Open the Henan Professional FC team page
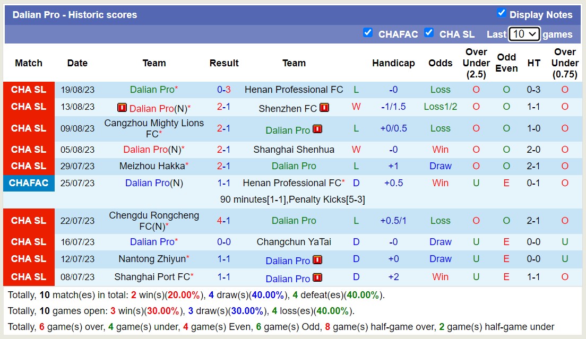 294,89
